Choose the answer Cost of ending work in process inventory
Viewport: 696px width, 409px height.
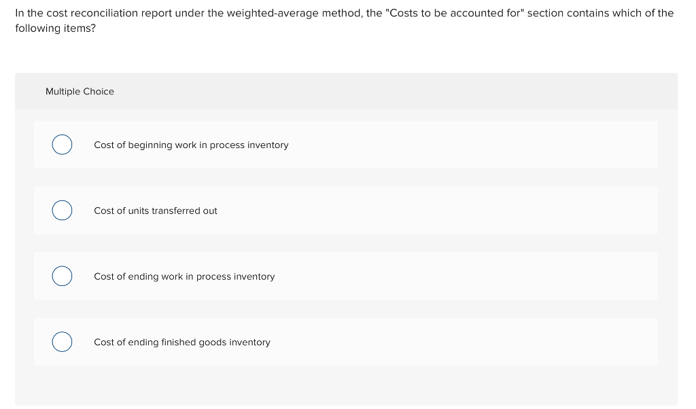click(184, 277)
